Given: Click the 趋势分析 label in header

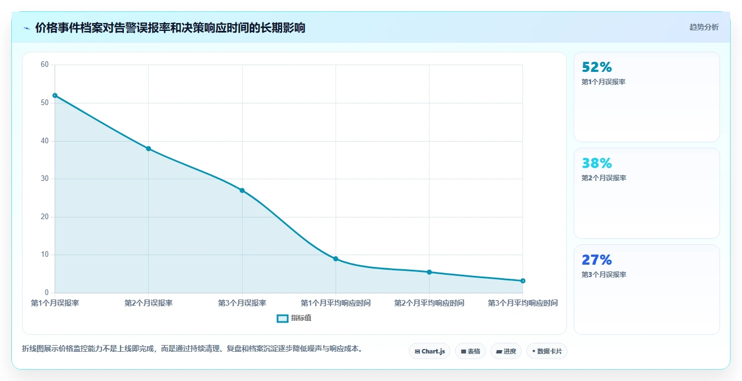Looking at the screenshot, I should (704, 27).
